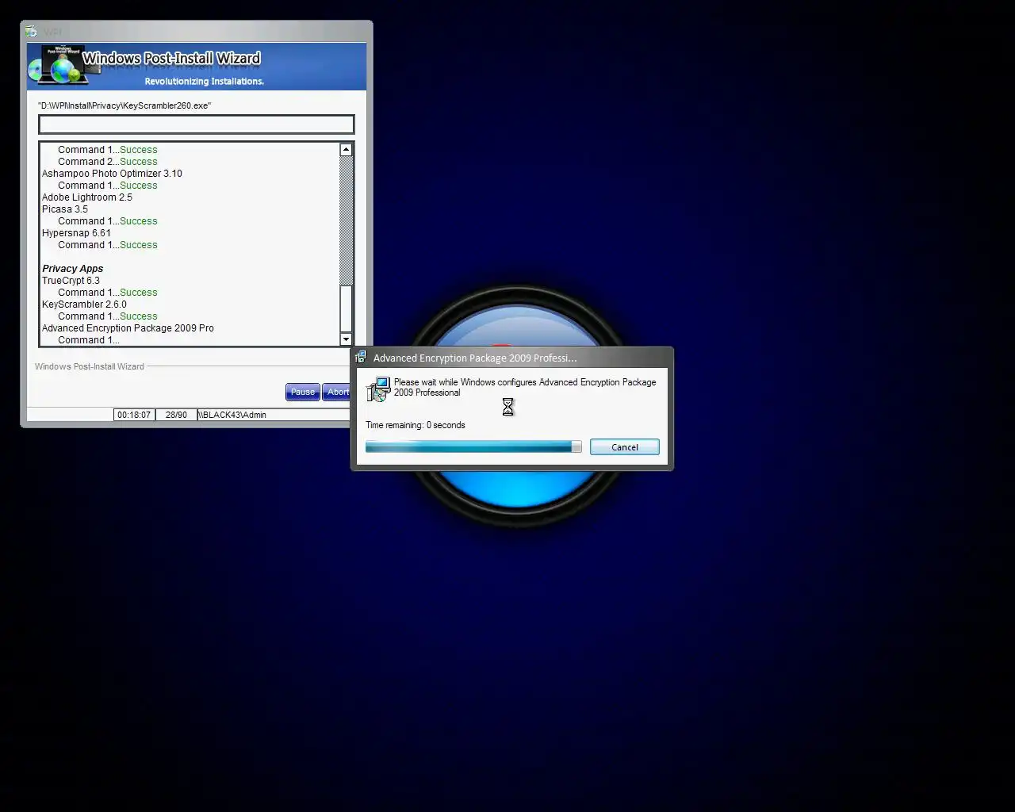
Task: Select the 'KeyScrambler 2.6.0' log entry
Action: tap(84, 304)
